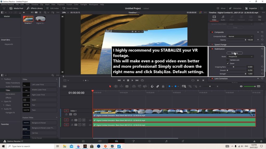Mute audio track A1 with M button
The width and height of the screenshot is (266, 149).
tap(84, 120)
